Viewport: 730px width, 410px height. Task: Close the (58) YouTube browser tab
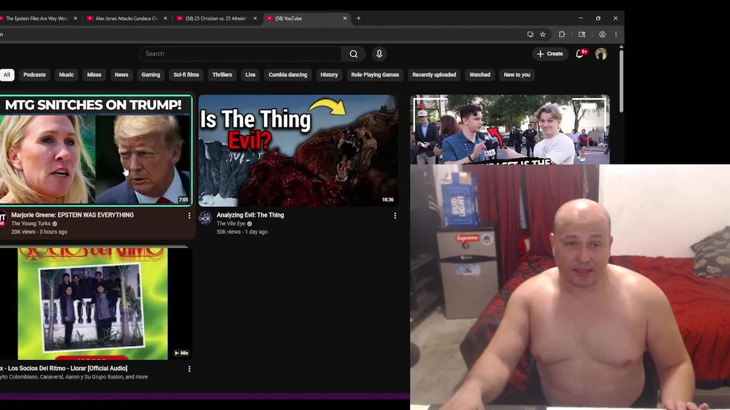coord(344,18)
